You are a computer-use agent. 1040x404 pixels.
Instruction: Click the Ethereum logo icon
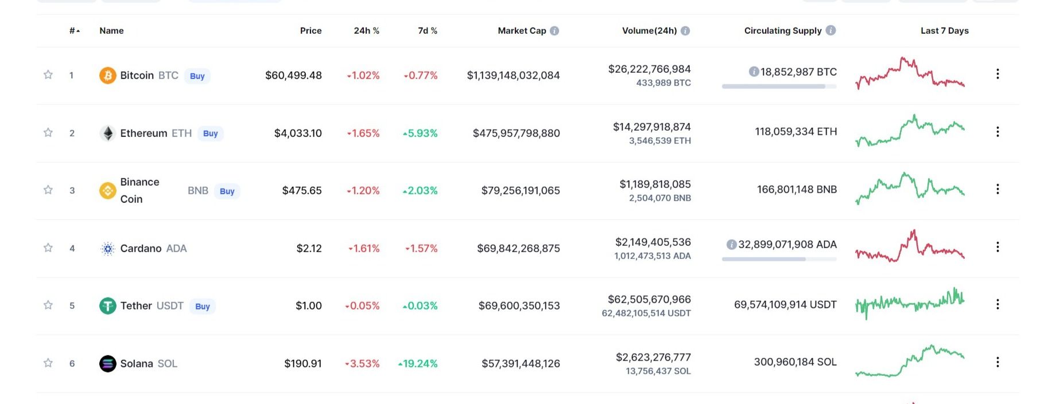click(x=107, y=133)
